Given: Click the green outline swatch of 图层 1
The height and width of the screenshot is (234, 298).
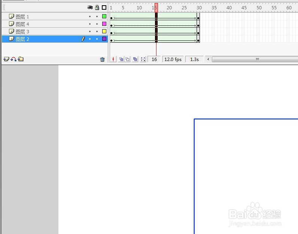Looking at the screenshot, I should (104, 16).
